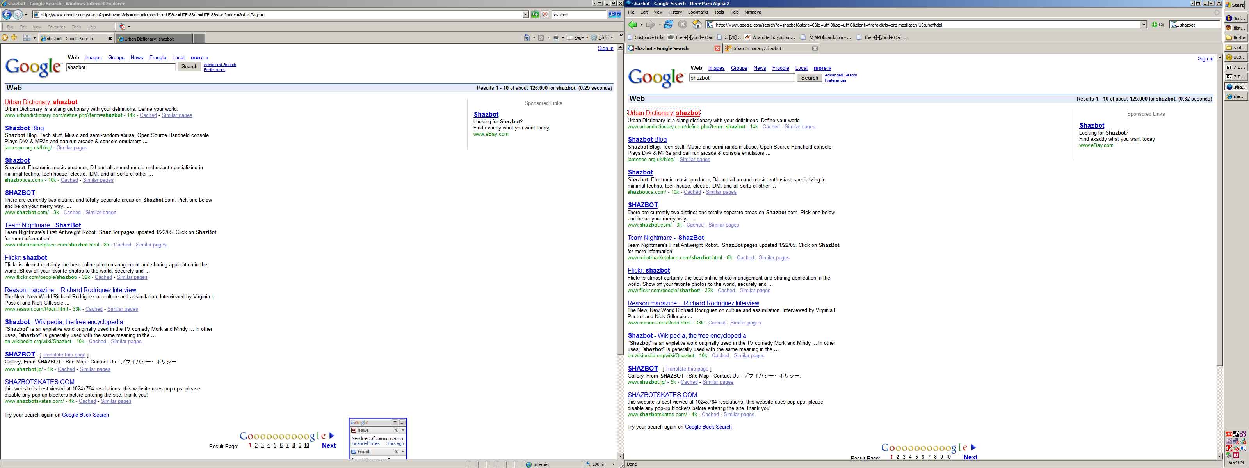This screenshot has height=468, width=1249.
Task: Click the IE vertical scrollbar down arrow
Action: [x=620, y=456]
